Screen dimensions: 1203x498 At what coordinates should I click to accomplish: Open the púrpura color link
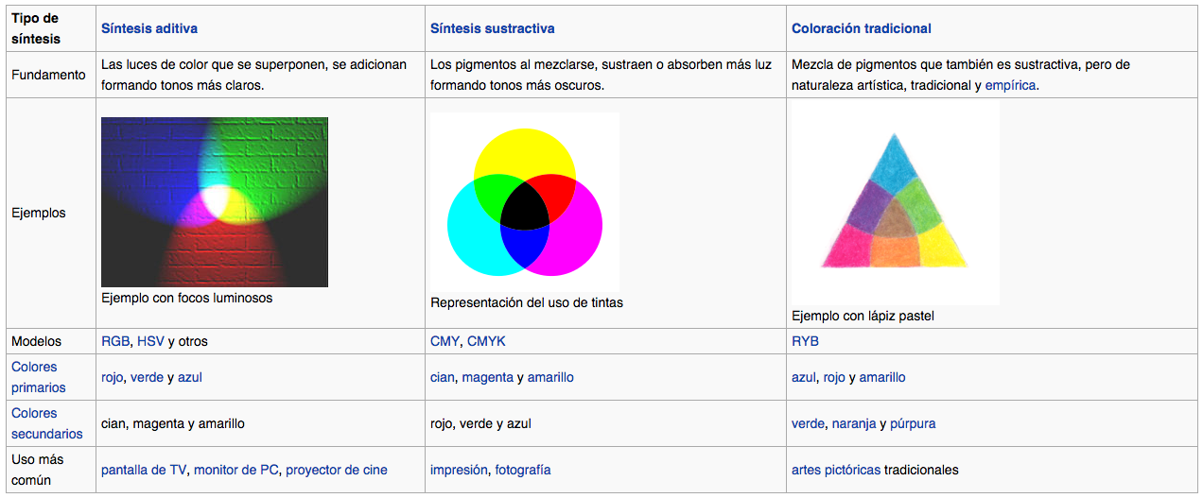point(913,423)
